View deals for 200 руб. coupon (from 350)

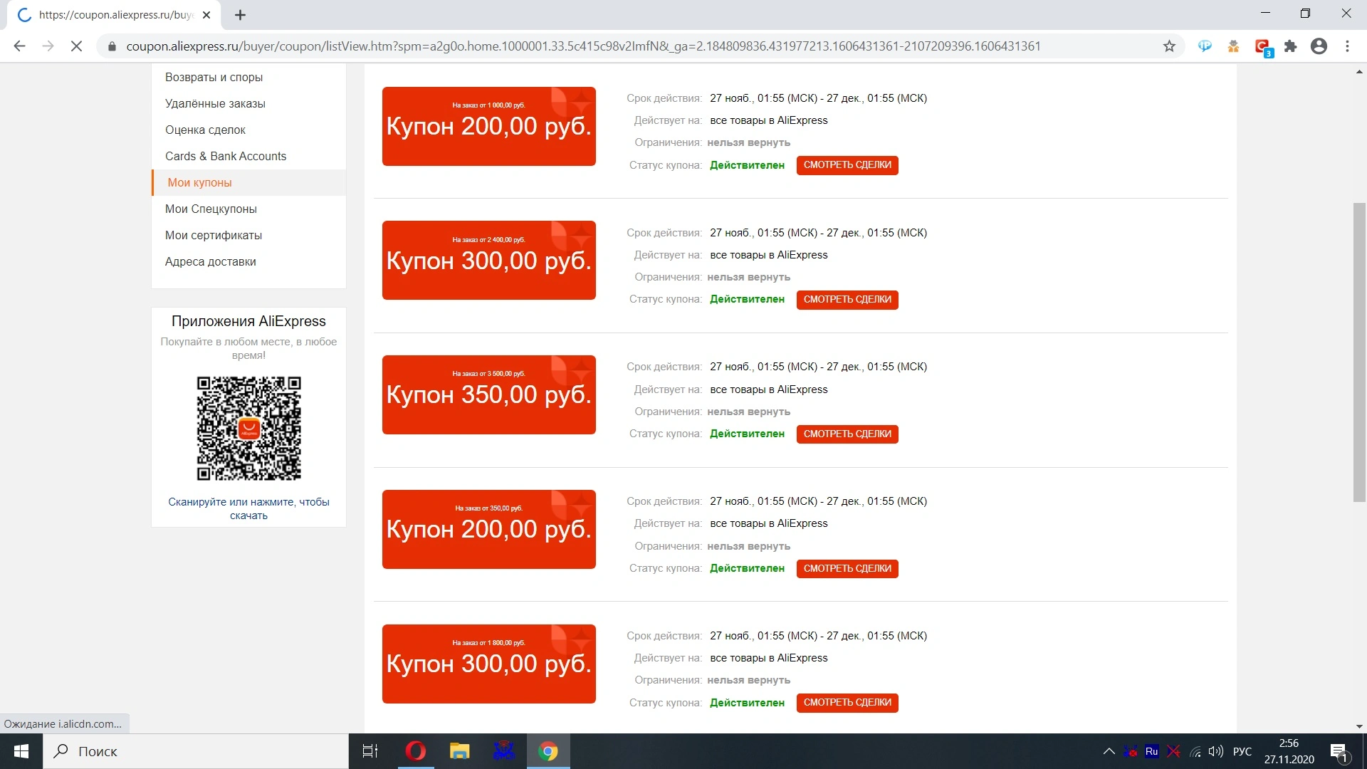847,569
